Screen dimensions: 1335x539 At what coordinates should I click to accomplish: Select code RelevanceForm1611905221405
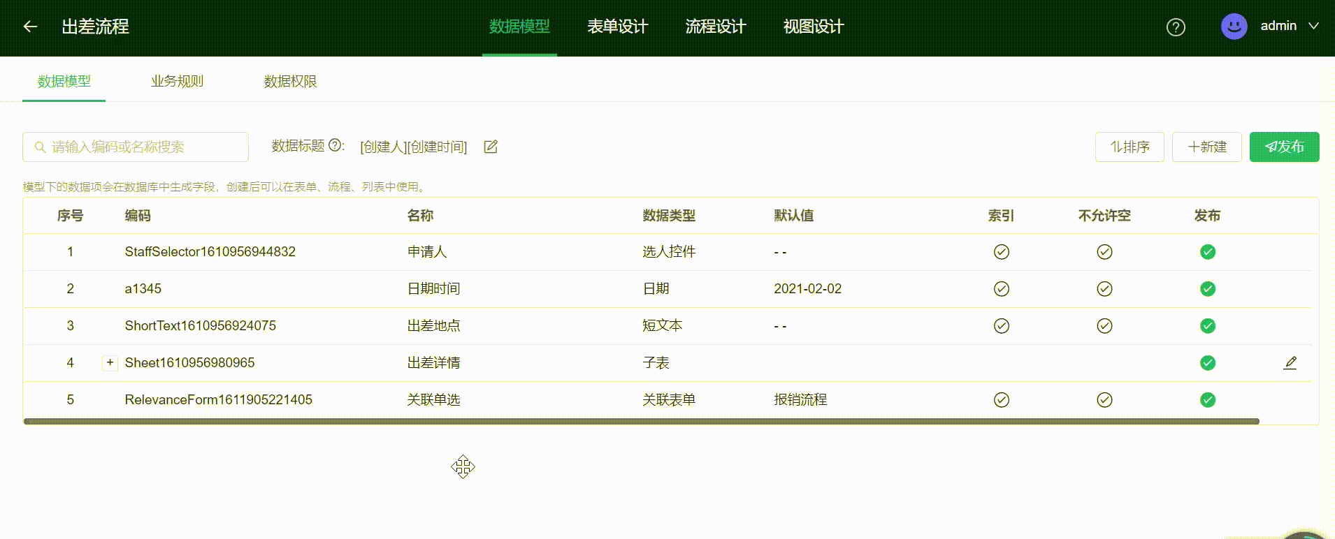coord(218,400)
